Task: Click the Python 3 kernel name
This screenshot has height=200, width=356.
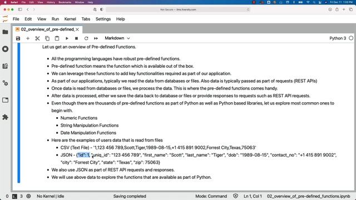Action: point(338,38)
